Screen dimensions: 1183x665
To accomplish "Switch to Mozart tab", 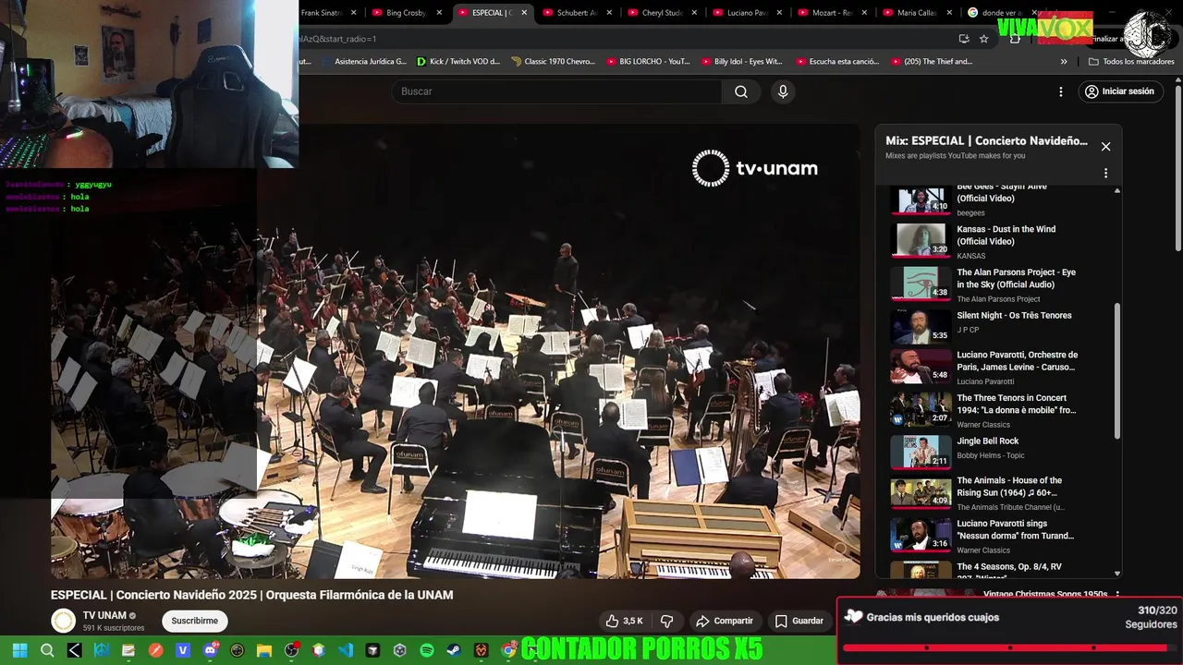I will [x=833, y=13].
